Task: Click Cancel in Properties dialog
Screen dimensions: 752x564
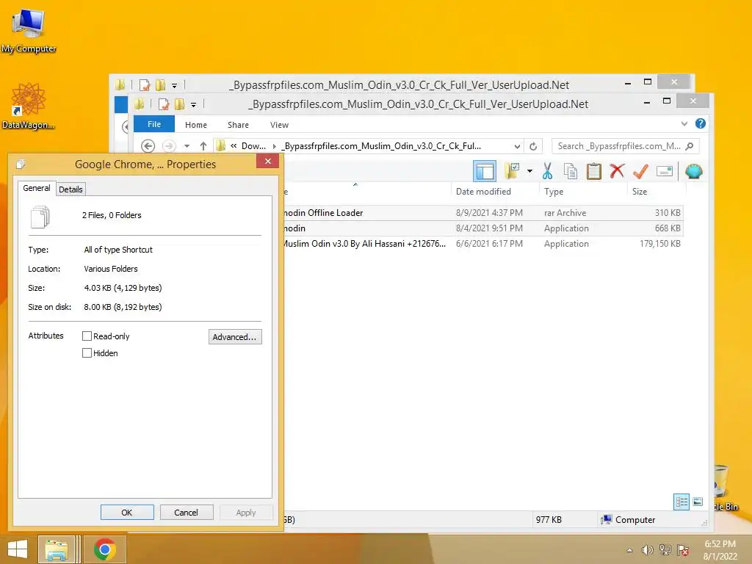Action: tap(186, 512)
